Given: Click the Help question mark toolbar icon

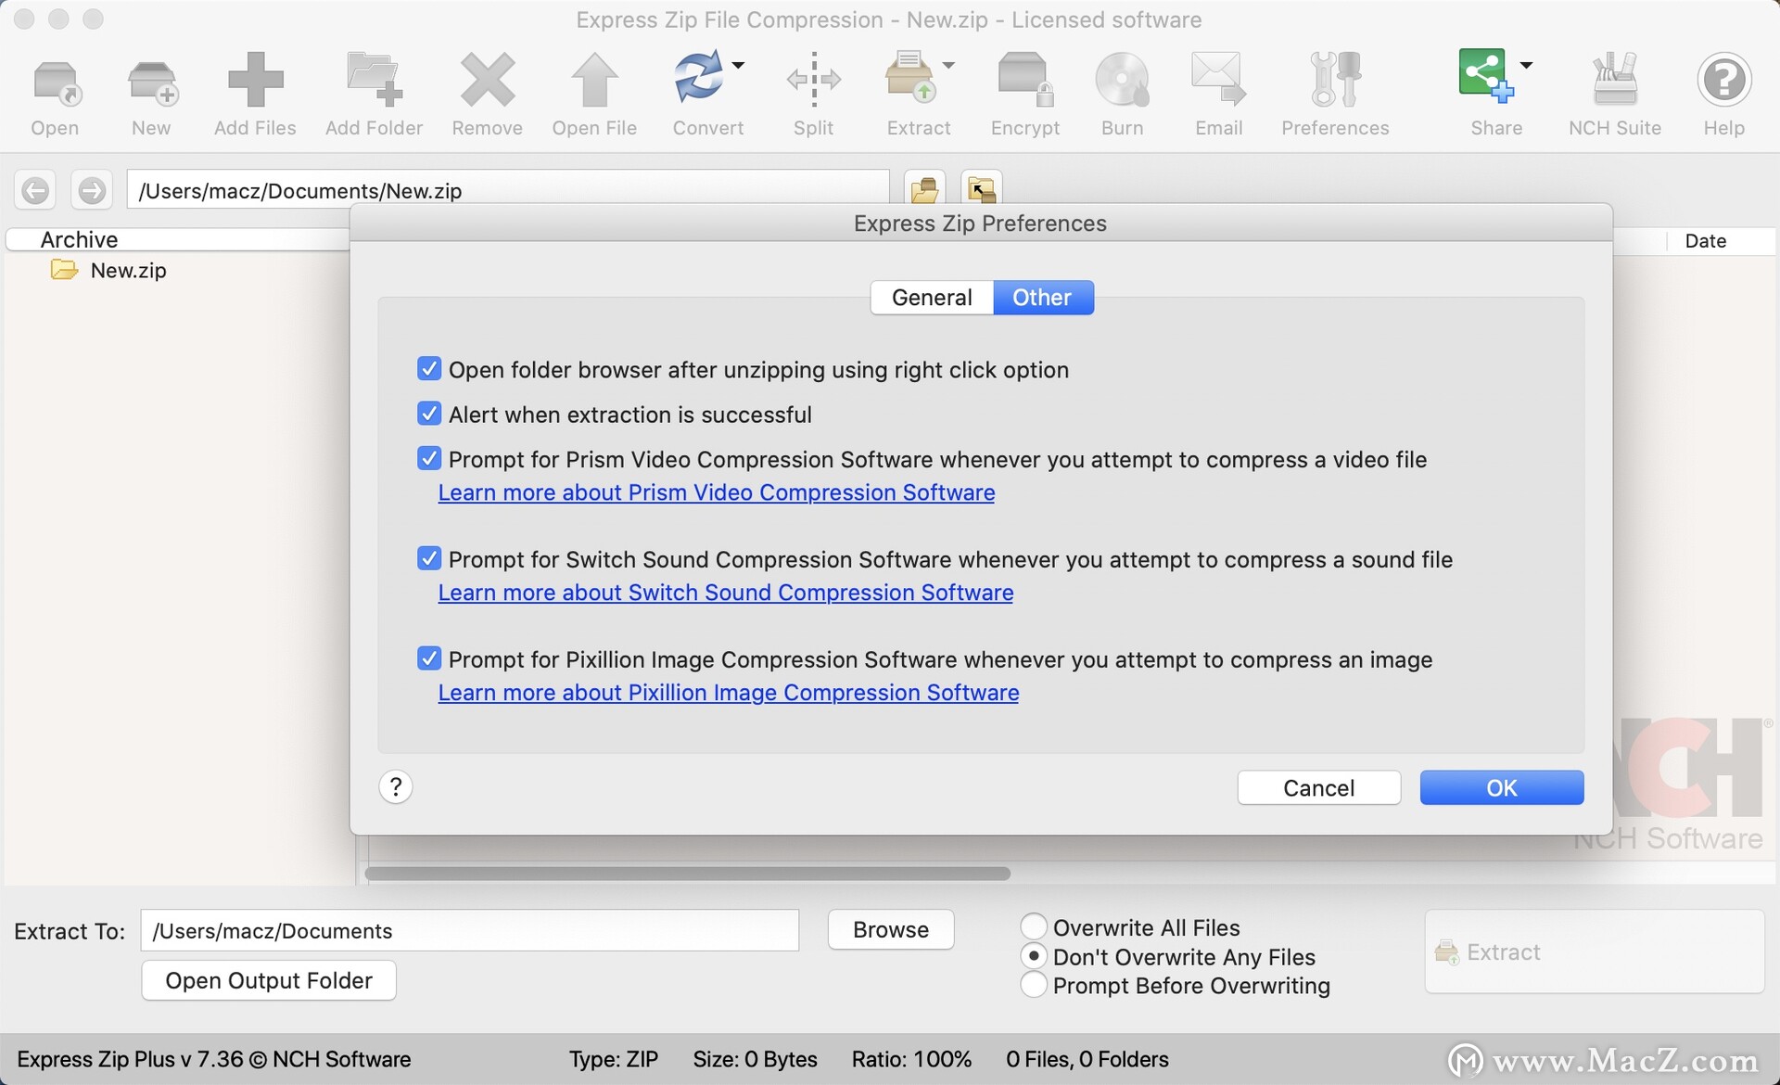Looking at the screenshot, I should [1724, 80].
